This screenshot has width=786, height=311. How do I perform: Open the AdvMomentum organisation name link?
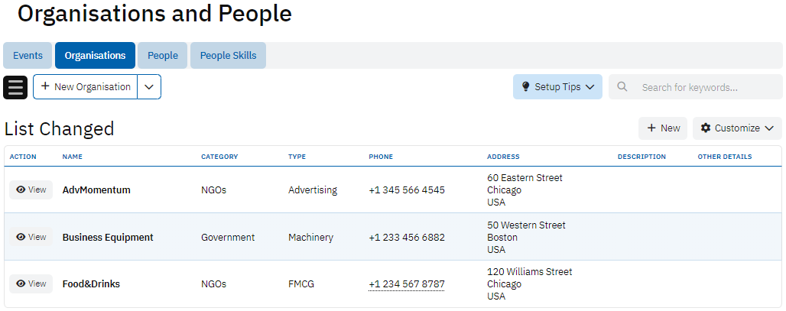point(96,190)
